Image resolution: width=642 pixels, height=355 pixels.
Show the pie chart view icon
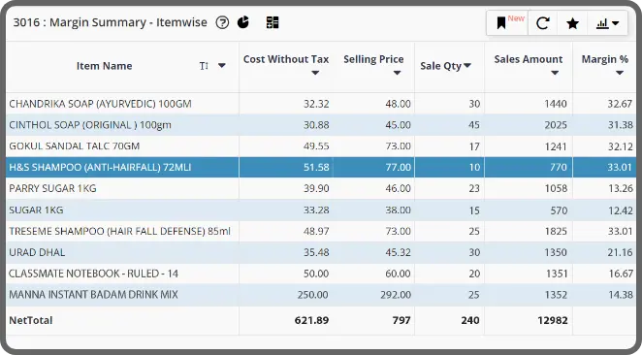coord(243,22)
